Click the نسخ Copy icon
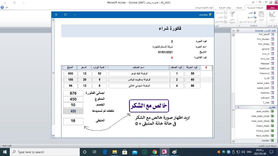 coord(255,17)
